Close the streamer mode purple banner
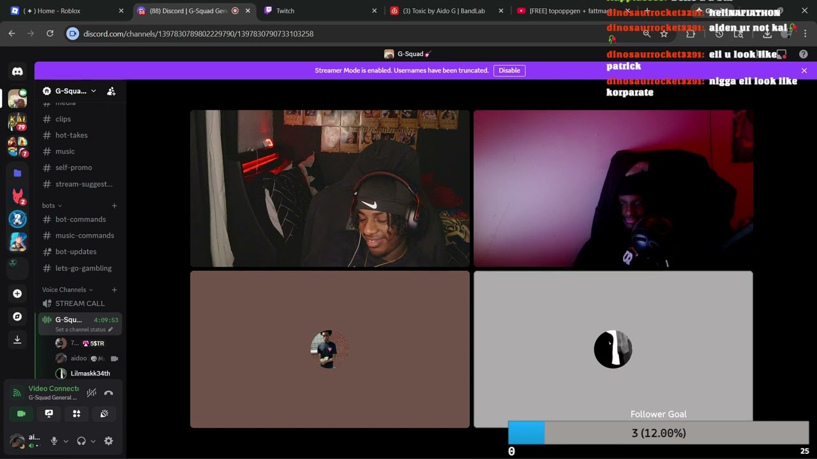 [804, 71]
